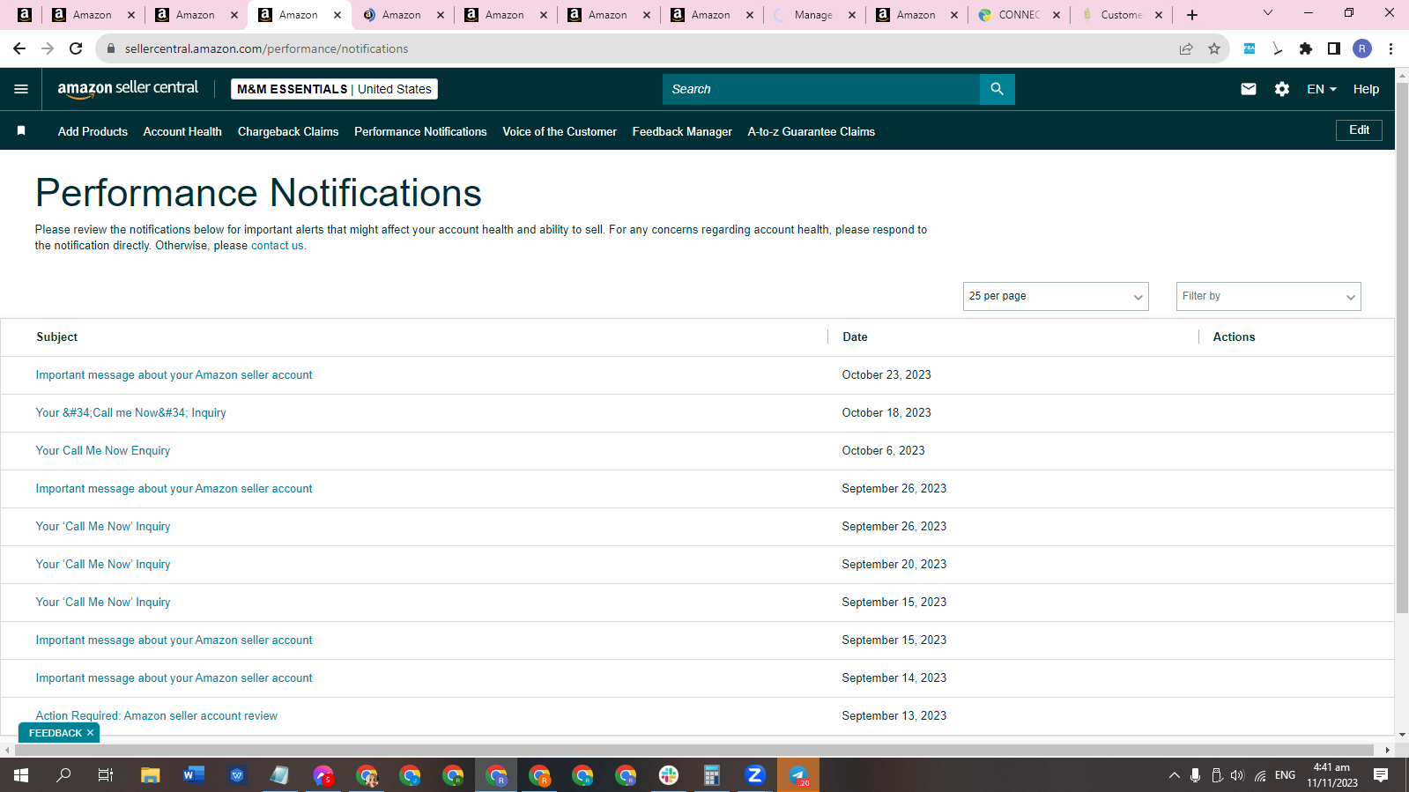This screenshot has height=792, width=1409.
Task: Open the Action Required account review notification
Action: (156, 716)
